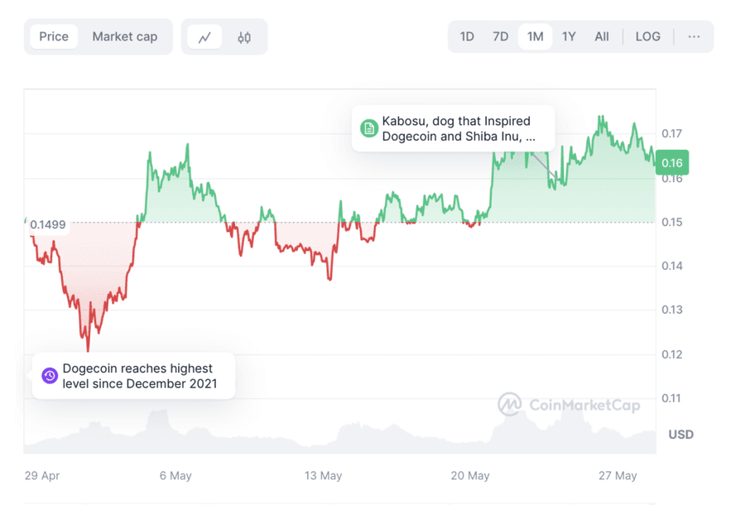Image resolution: width=745 pixels, height=505 pixels.
Task: Expand the Dogecoin milestone annotation
Action: (137, 375)
